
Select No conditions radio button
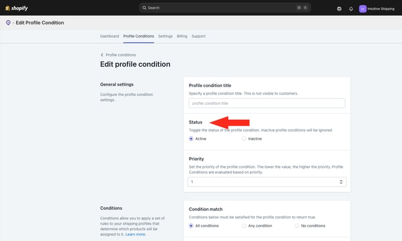[296, 225]
